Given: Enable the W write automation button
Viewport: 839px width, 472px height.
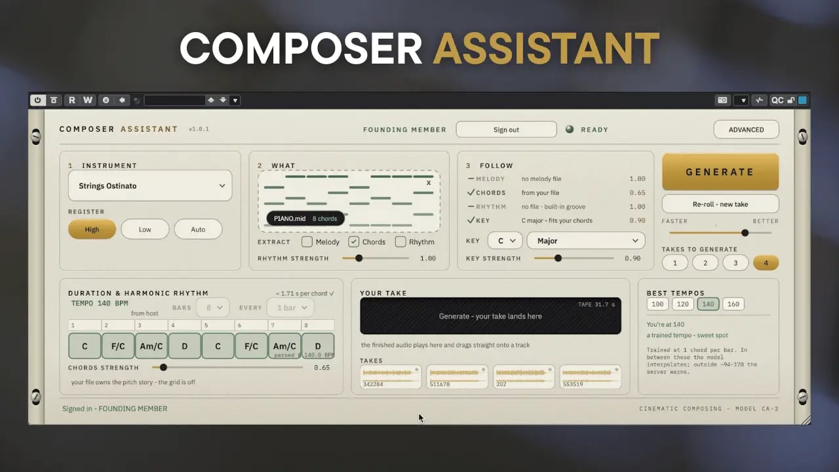Looking at the screenshot, I should tap(87, 100).
